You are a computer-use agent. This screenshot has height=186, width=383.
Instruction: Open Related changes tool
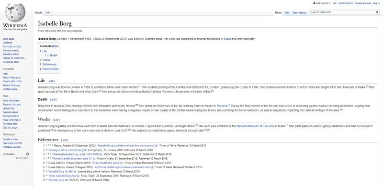11,104
